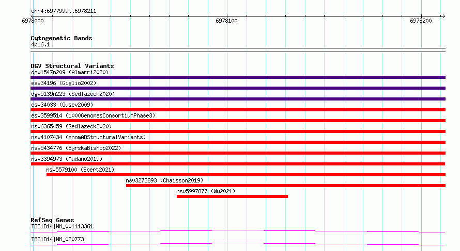Click the dgv1547n209 (Almarri2020) variant label
Screen dimensions: 460x251
[70, 72]
